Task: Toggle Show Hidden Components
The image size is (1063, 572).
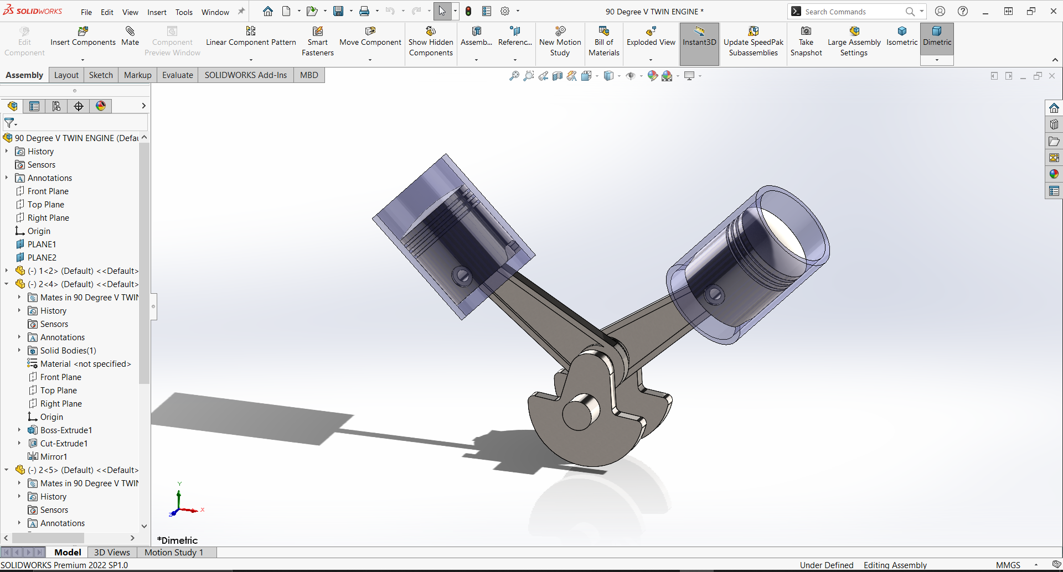Action: 431,32
